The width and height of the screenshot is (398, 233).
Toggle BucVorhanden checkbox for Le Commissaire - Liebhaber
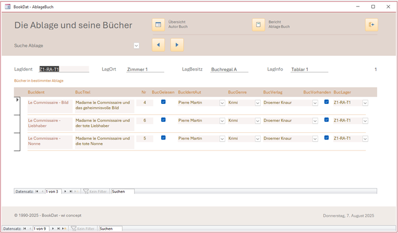tap(326, 120)
